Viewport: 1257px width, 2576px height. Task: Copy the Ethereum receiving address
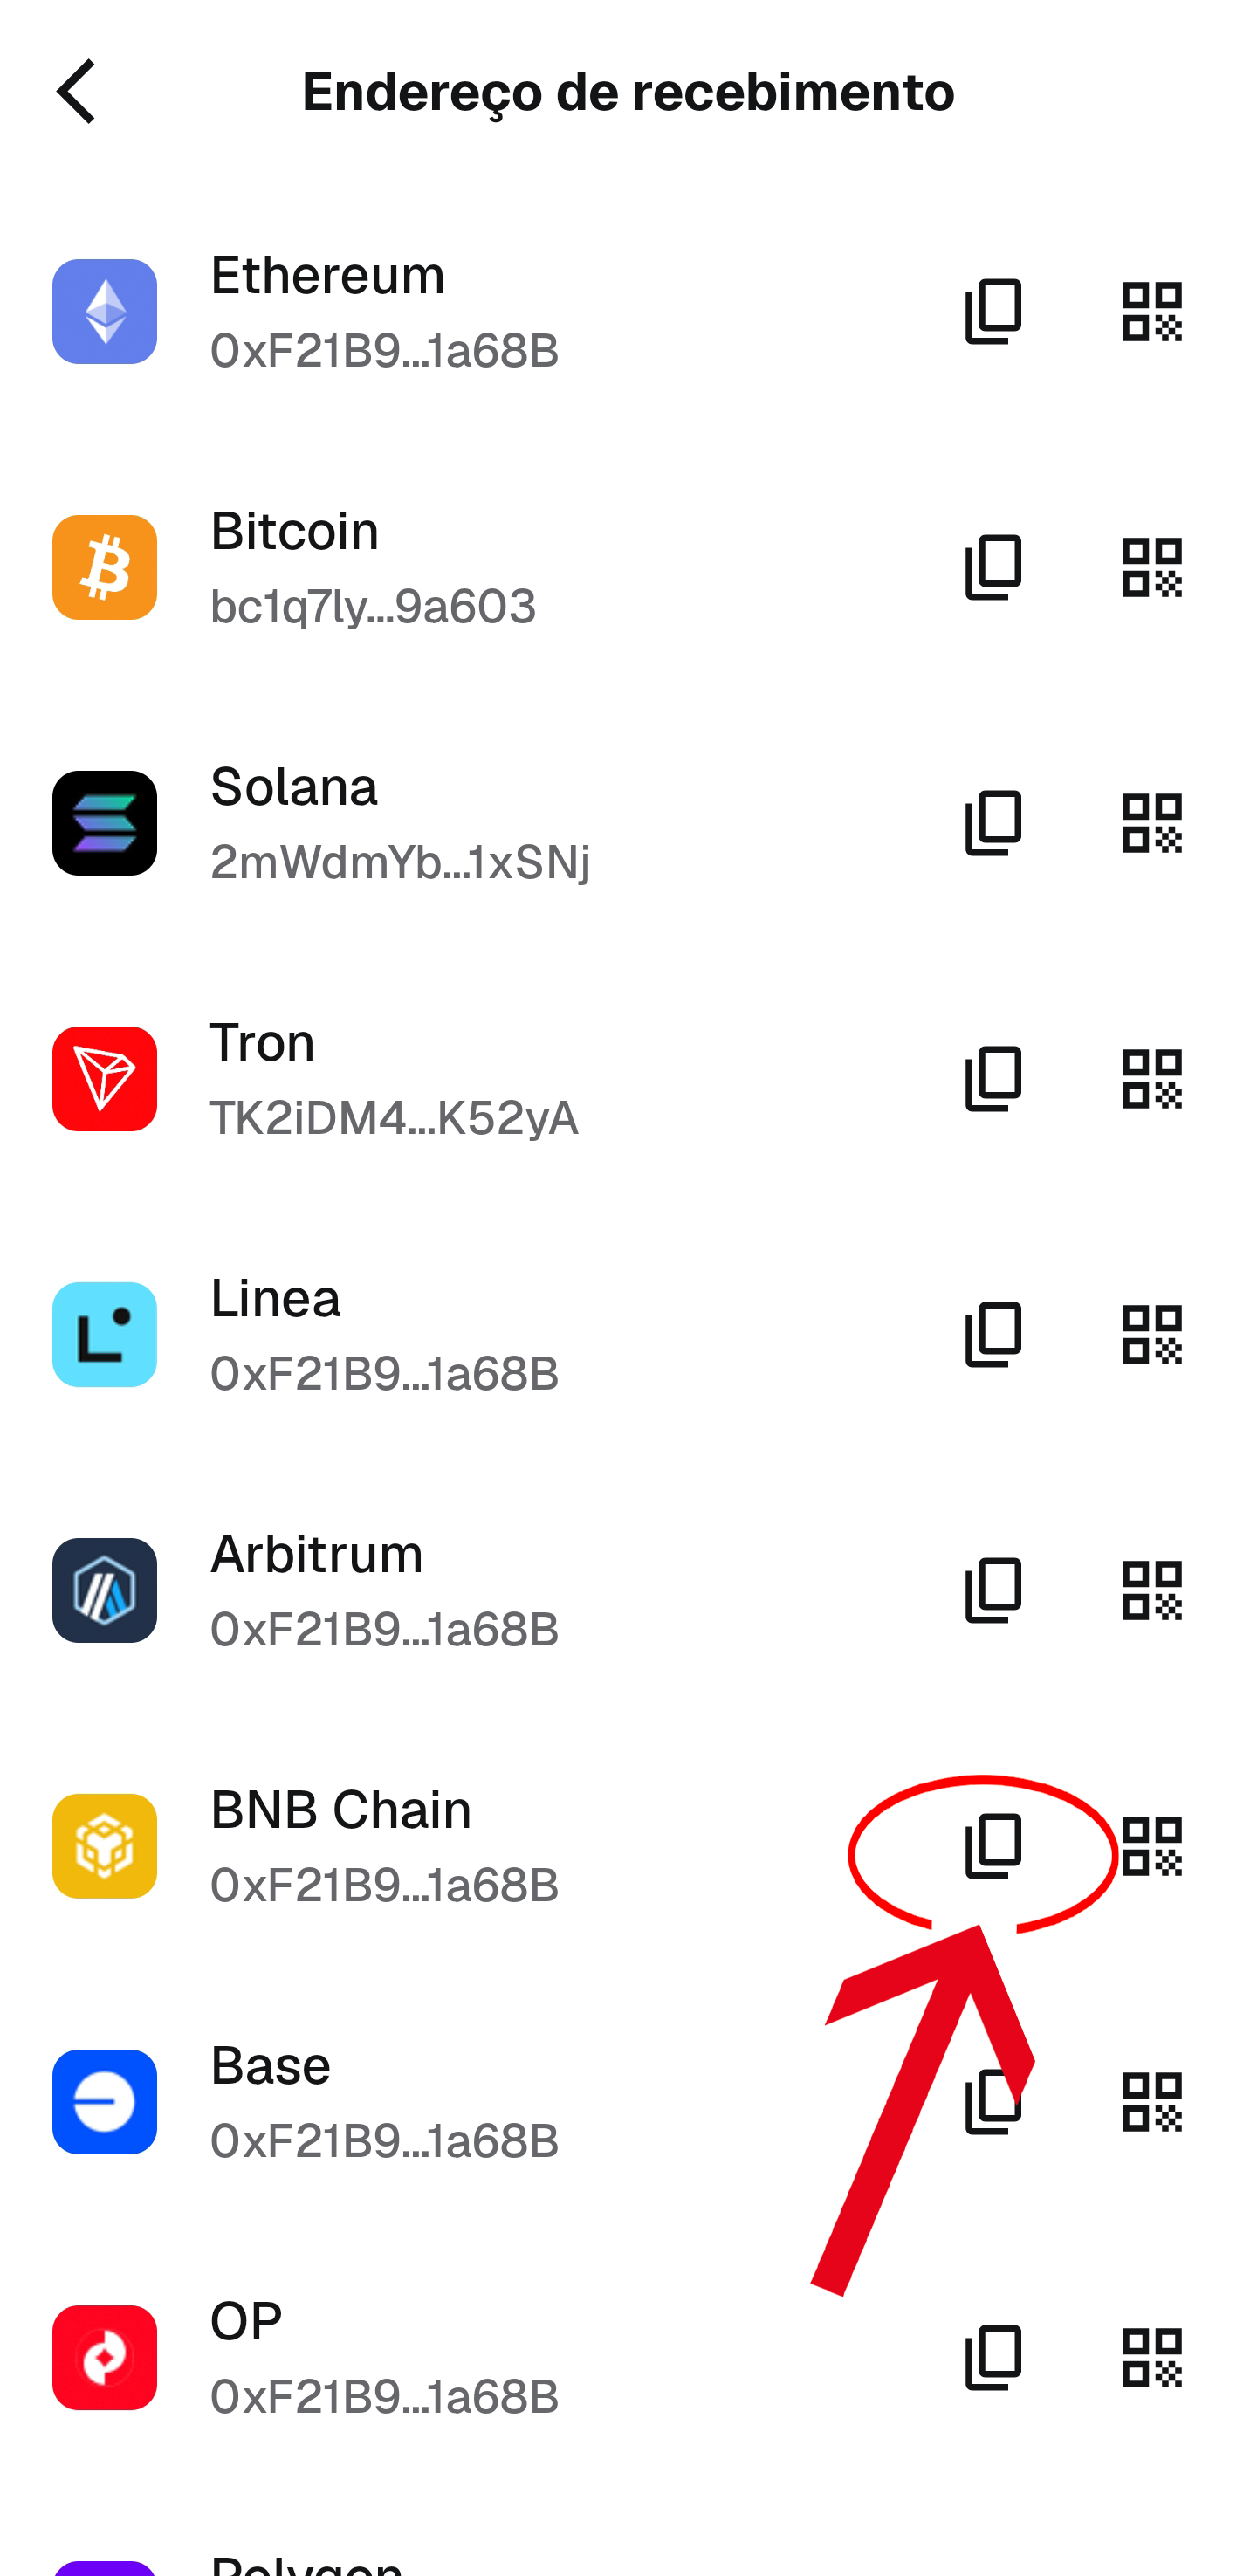click(993, 311)
